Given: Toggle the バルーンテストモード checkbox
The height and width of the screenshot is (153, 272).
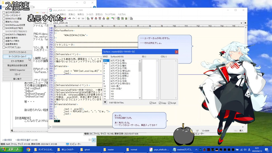Looking at the screenshot, I should 4,15.
